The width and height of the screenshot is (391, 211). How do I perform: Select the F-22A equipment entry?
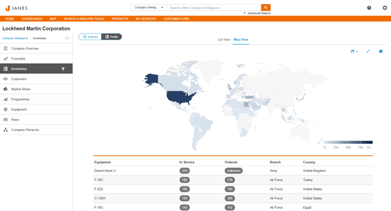98,189
